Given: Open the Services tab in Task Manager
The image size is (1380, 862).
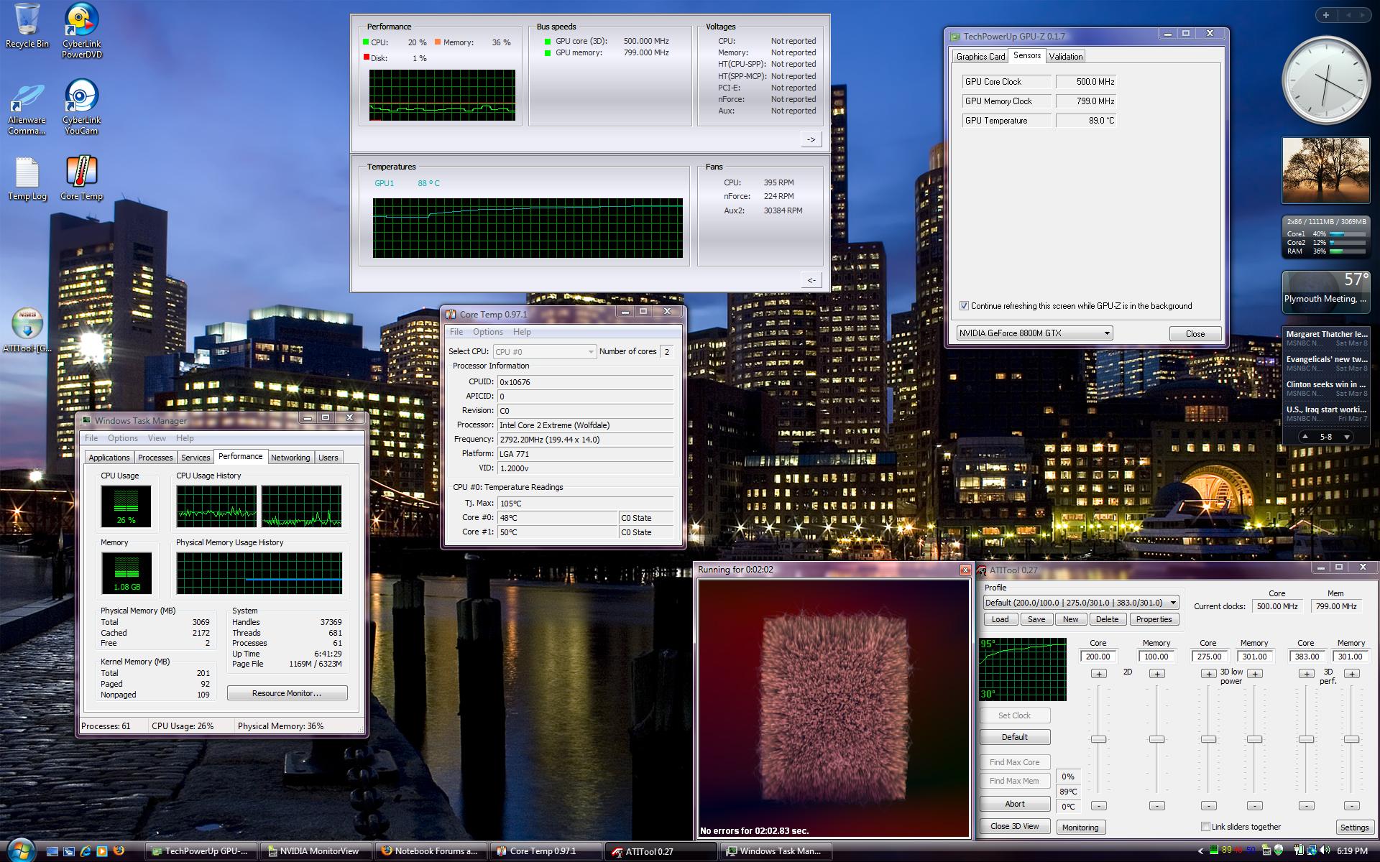Looking at the screenshot, I should coord(195,458).
